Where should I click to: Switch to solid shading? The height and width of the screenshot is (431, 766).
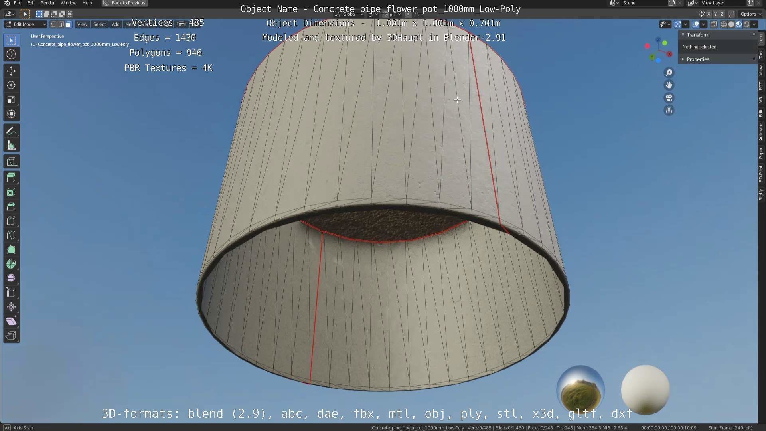(x=731, y=24)
